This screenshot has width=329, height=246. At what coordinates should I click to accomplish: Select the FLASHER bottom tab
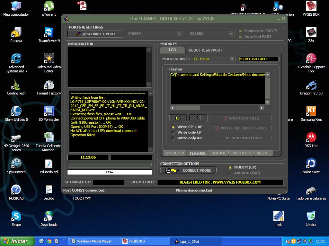click(x=198, y=153)
